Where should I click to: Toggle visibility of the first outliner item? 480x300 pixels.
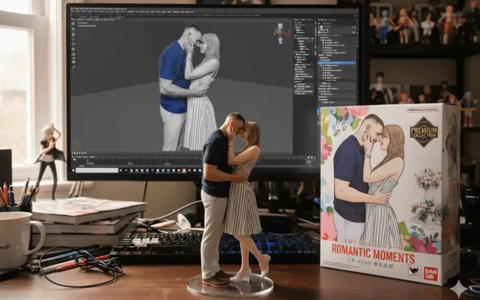354,27
